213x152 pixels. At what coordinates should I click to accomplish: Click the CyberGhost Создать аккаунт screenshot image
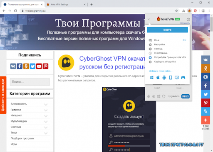click(129, 119)
